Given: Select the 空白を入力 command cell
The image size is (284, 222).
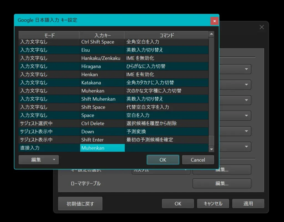Looking at the screenshot, I should tap(167, 115).
